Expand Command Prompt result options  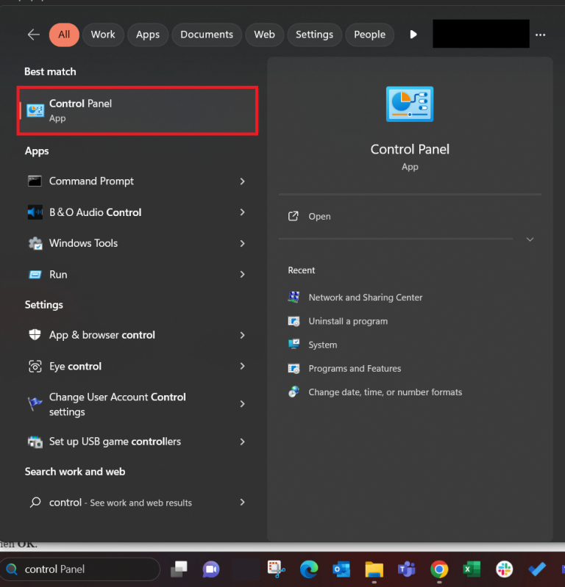click(242, 181)
